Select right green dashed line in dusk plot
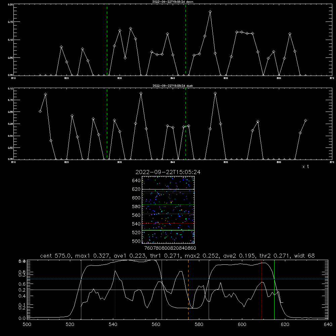 point(185,124)
